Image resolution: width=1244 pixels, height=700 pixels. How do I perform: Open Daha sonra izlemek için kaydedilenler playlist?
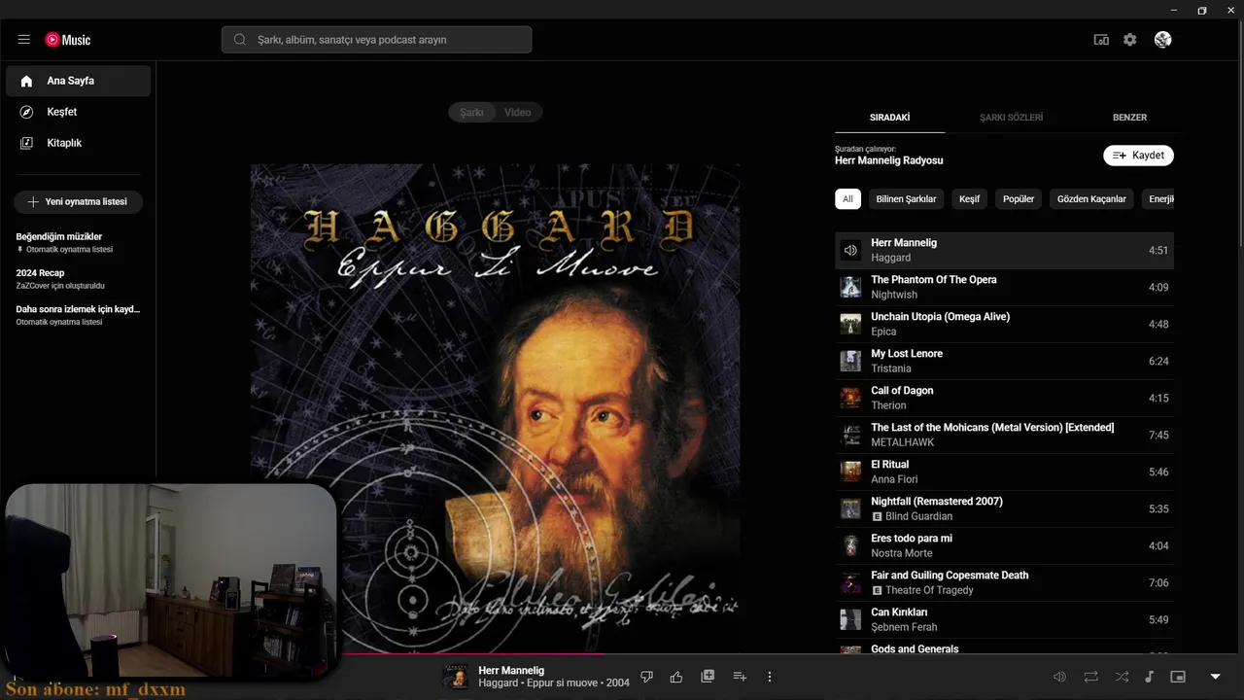coord(78,315)
